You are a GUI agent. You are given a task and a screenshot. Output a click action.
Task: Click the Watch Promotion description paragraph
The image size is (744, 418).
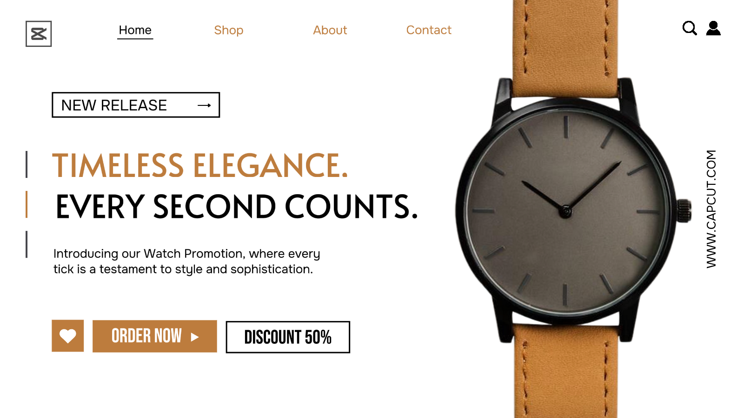(x=187, y=261)
